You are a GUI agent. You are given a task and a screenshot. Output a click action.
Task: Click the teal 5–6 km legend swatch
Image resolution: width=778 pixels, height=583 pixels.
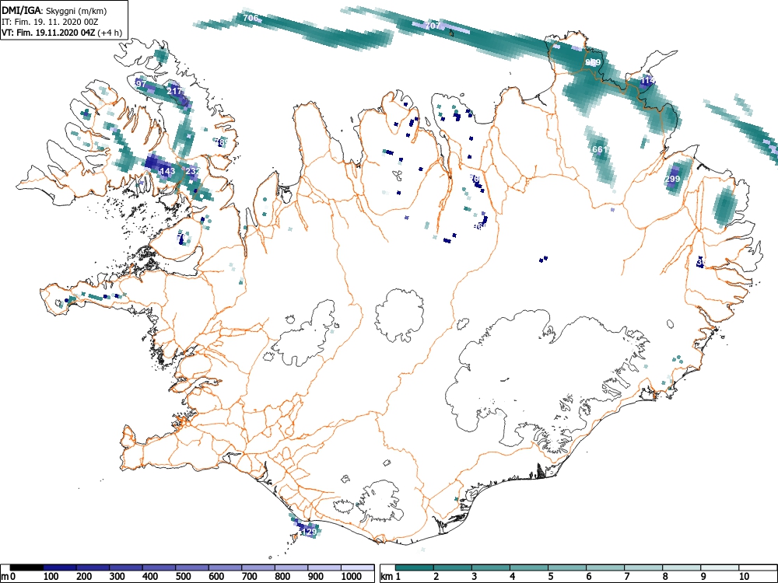567,567
